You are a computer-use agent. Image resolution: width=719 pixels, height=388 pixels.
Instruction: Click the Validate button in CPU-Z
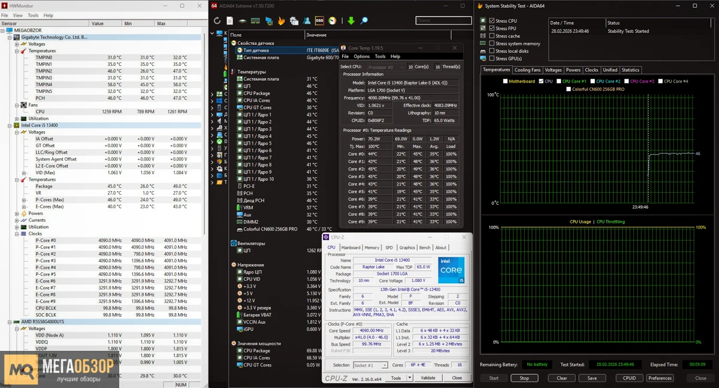428,378
